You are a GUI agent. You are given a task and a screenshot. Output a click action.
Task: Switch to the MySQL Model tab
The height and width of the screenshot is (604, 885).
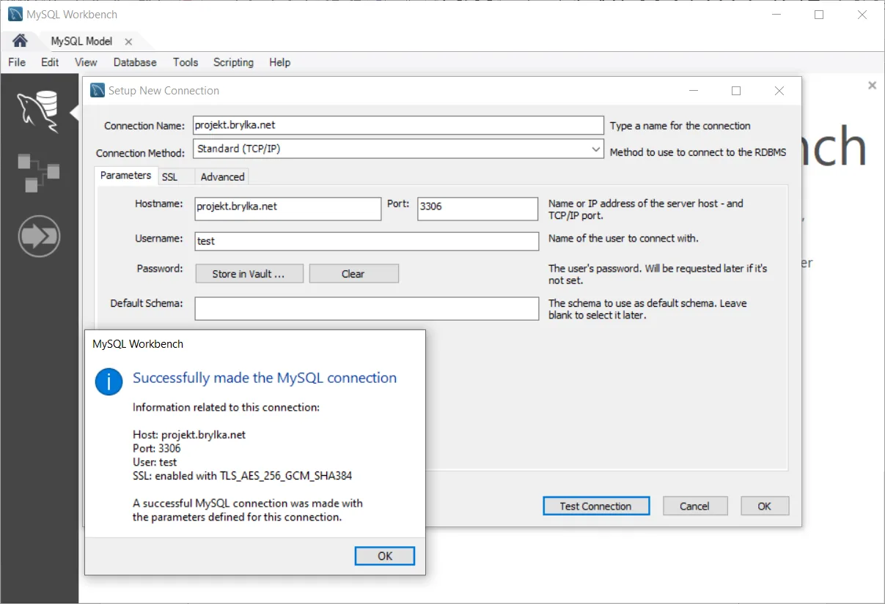click(81, 41)
